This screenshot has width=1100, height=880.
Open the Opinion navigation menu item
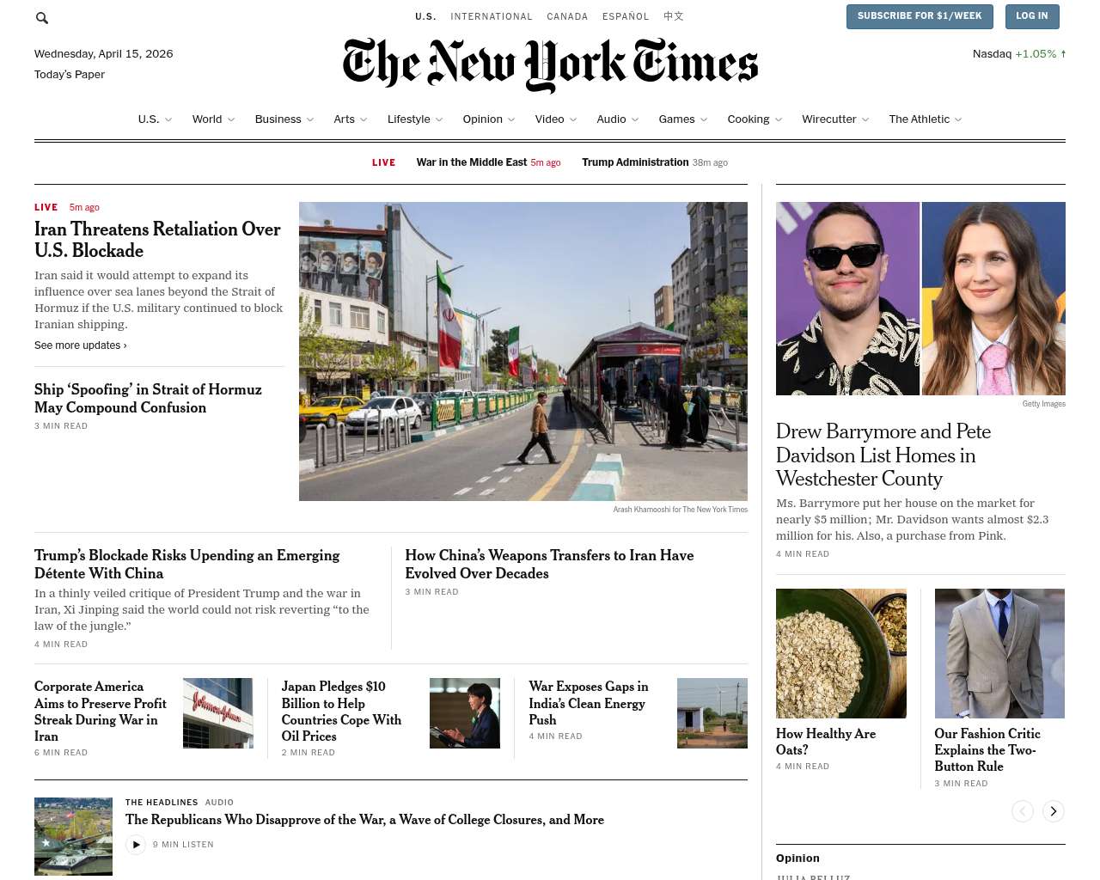click(x=482, y=119)
